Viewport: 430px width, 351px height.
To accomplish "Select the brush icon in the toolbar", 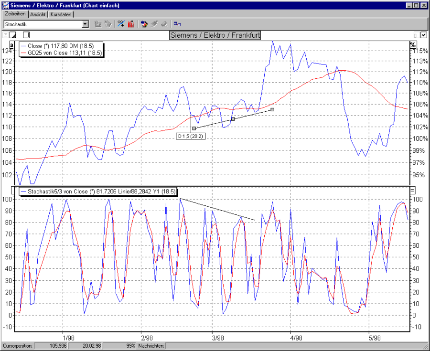I will [154, 24].
